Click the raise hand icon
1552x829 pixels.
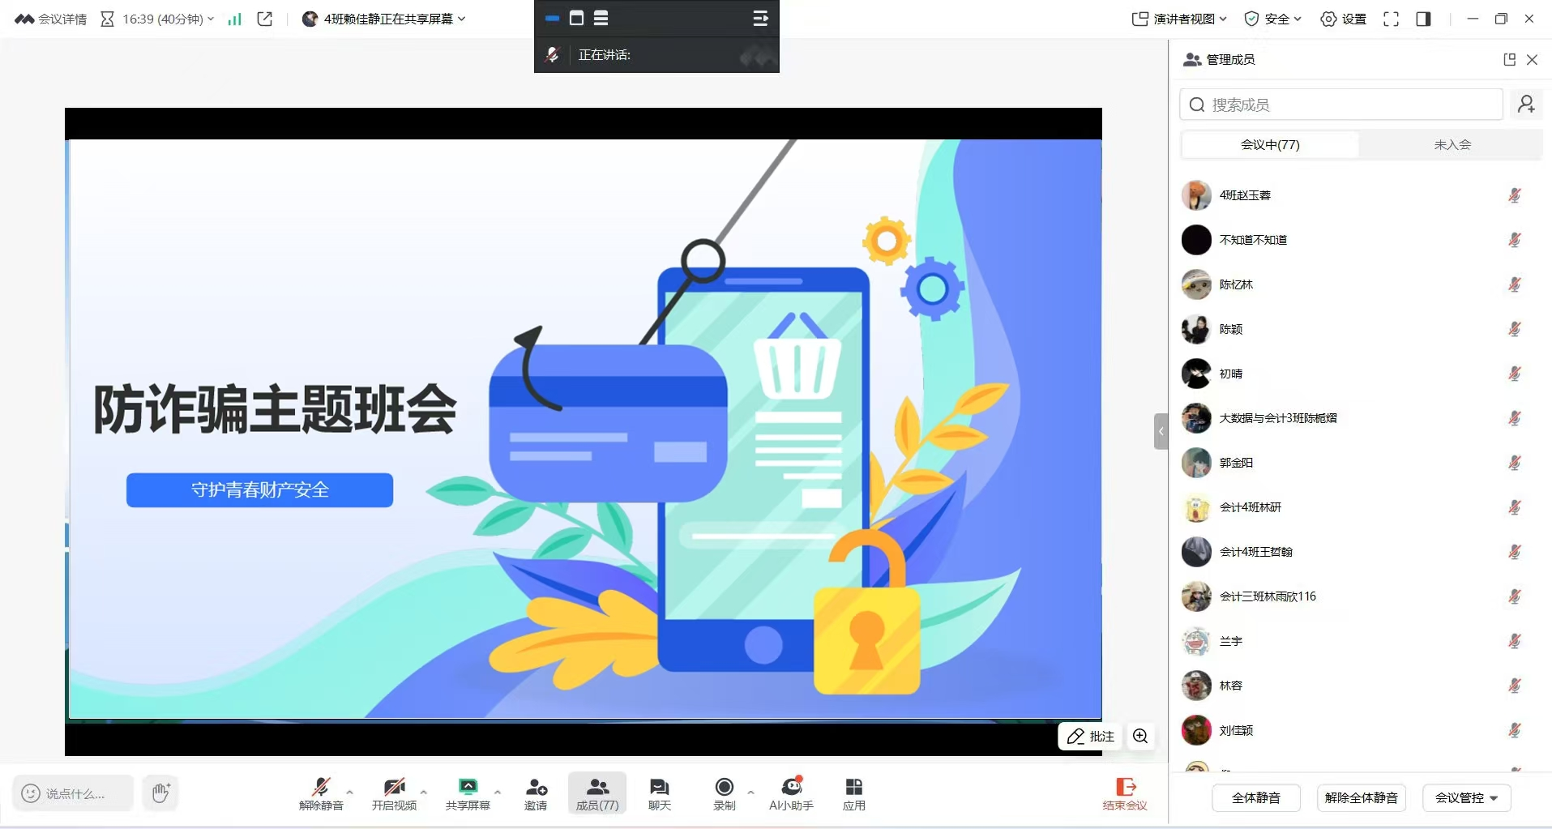[x=160, y=793]
